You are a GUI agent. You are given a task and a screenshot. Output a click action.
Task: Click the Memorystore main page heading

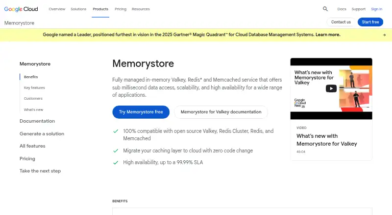(x=143, y=64)
